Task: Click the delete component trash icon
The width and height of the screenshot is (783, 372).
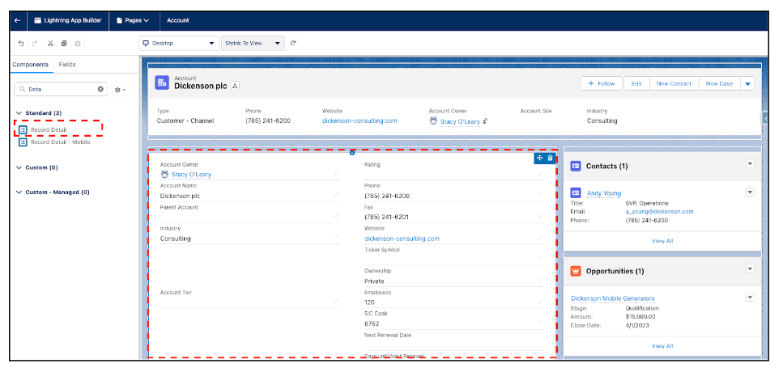Action: [x=550, y=158]
